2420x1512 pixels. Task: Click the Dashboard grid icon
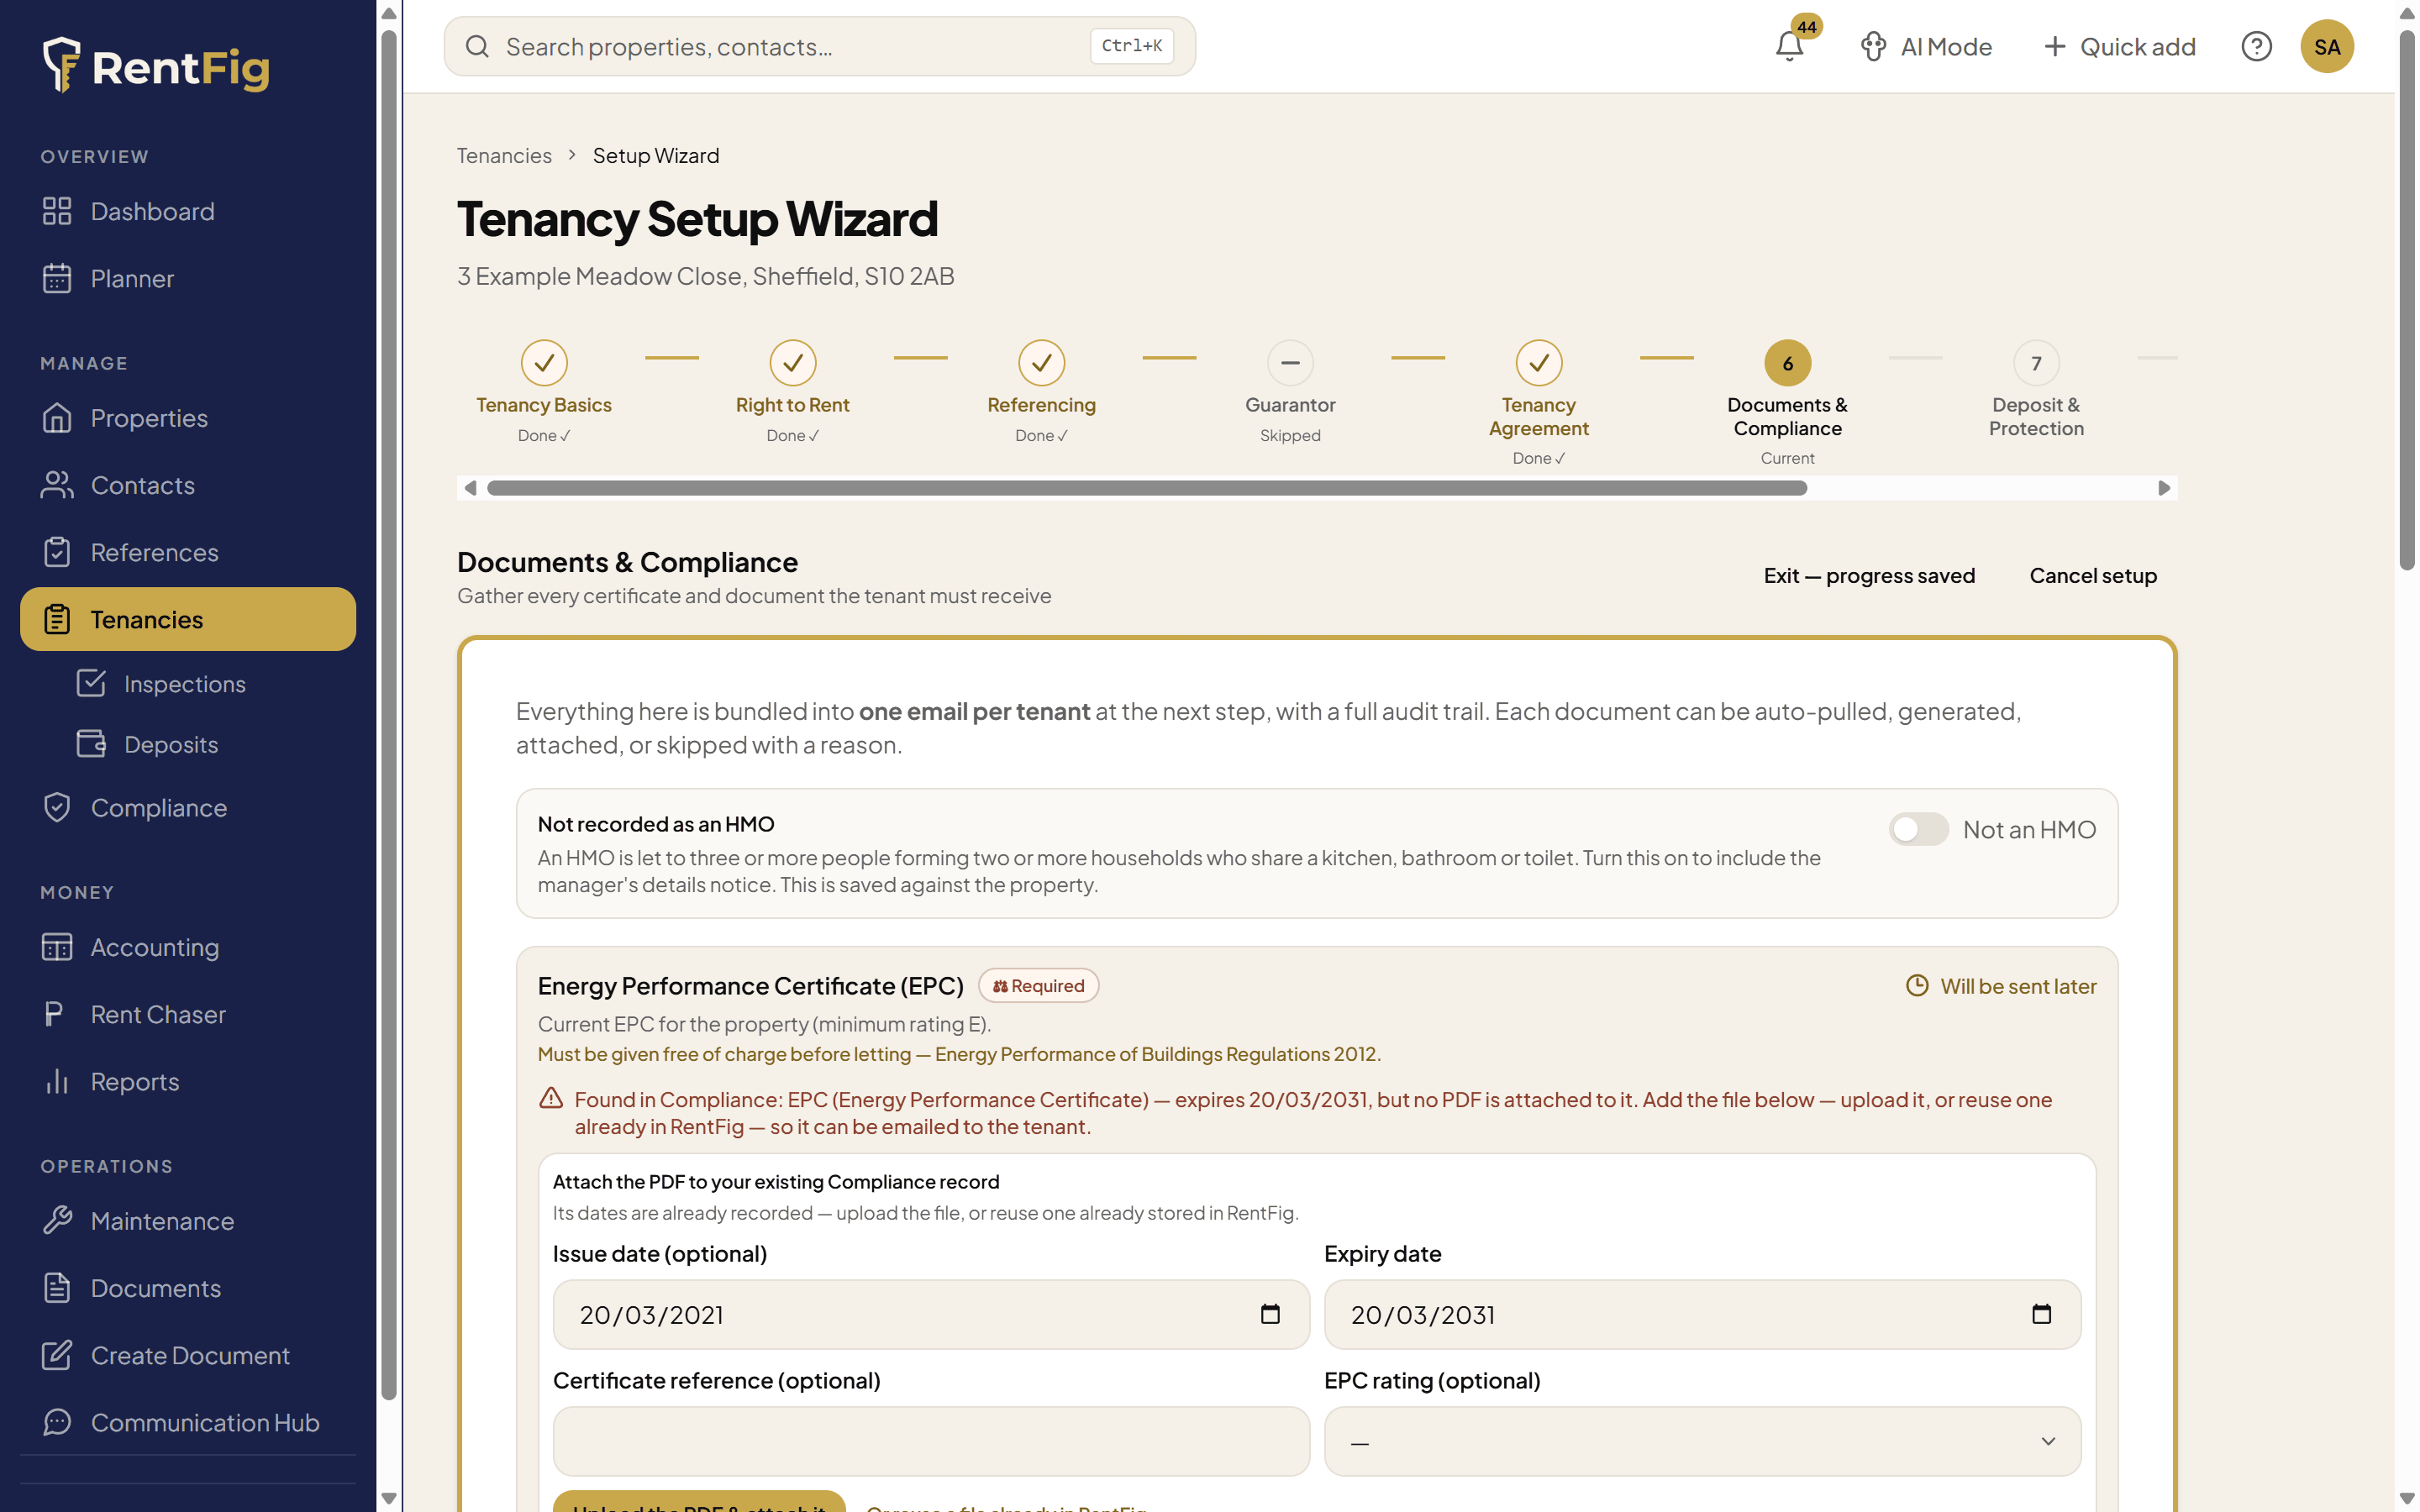(x=57, y=211)
